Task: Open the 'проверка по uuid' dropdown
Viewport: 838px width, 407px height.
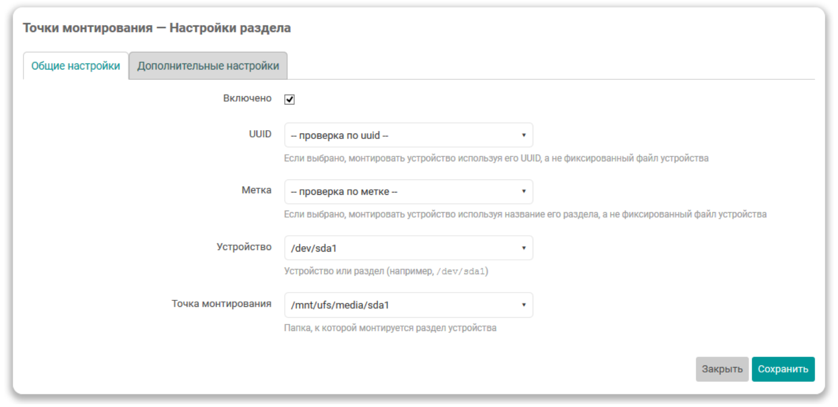Action: 408,135
